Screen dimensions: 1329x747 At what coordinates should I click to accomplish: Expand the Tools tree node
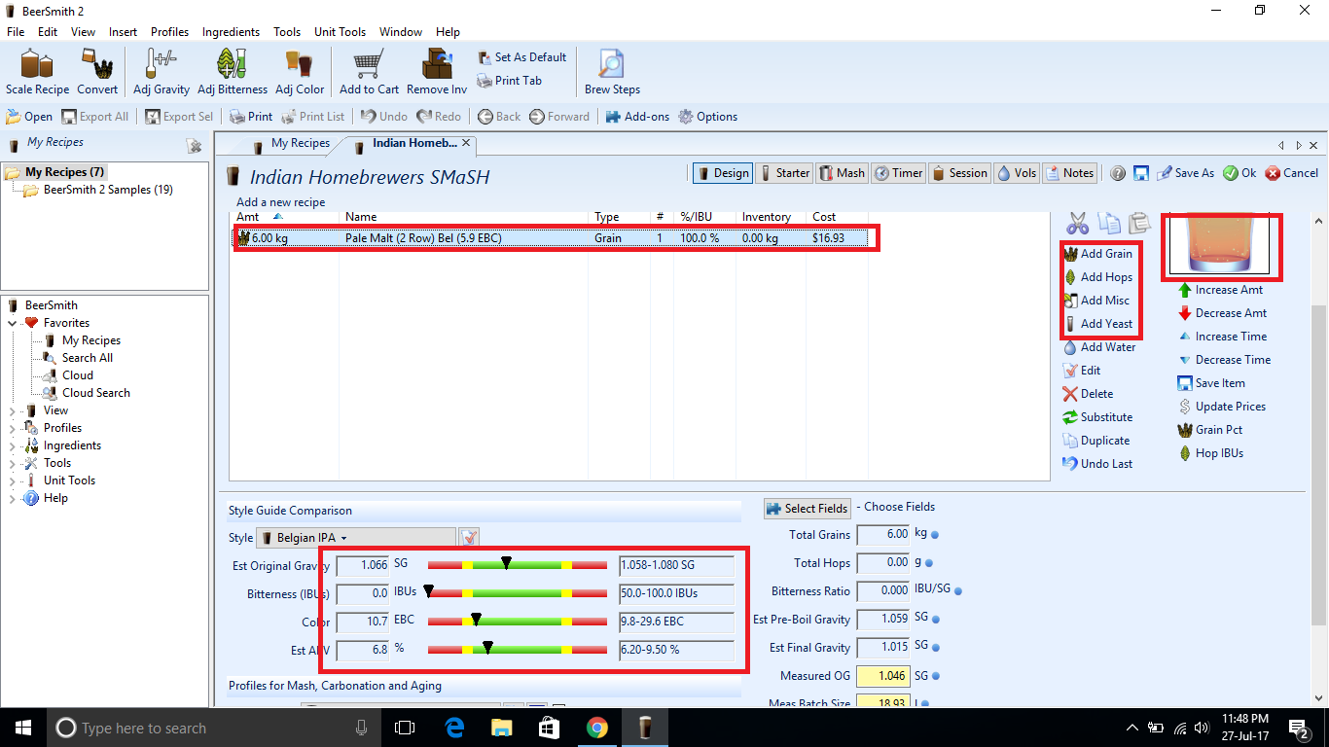13,463
